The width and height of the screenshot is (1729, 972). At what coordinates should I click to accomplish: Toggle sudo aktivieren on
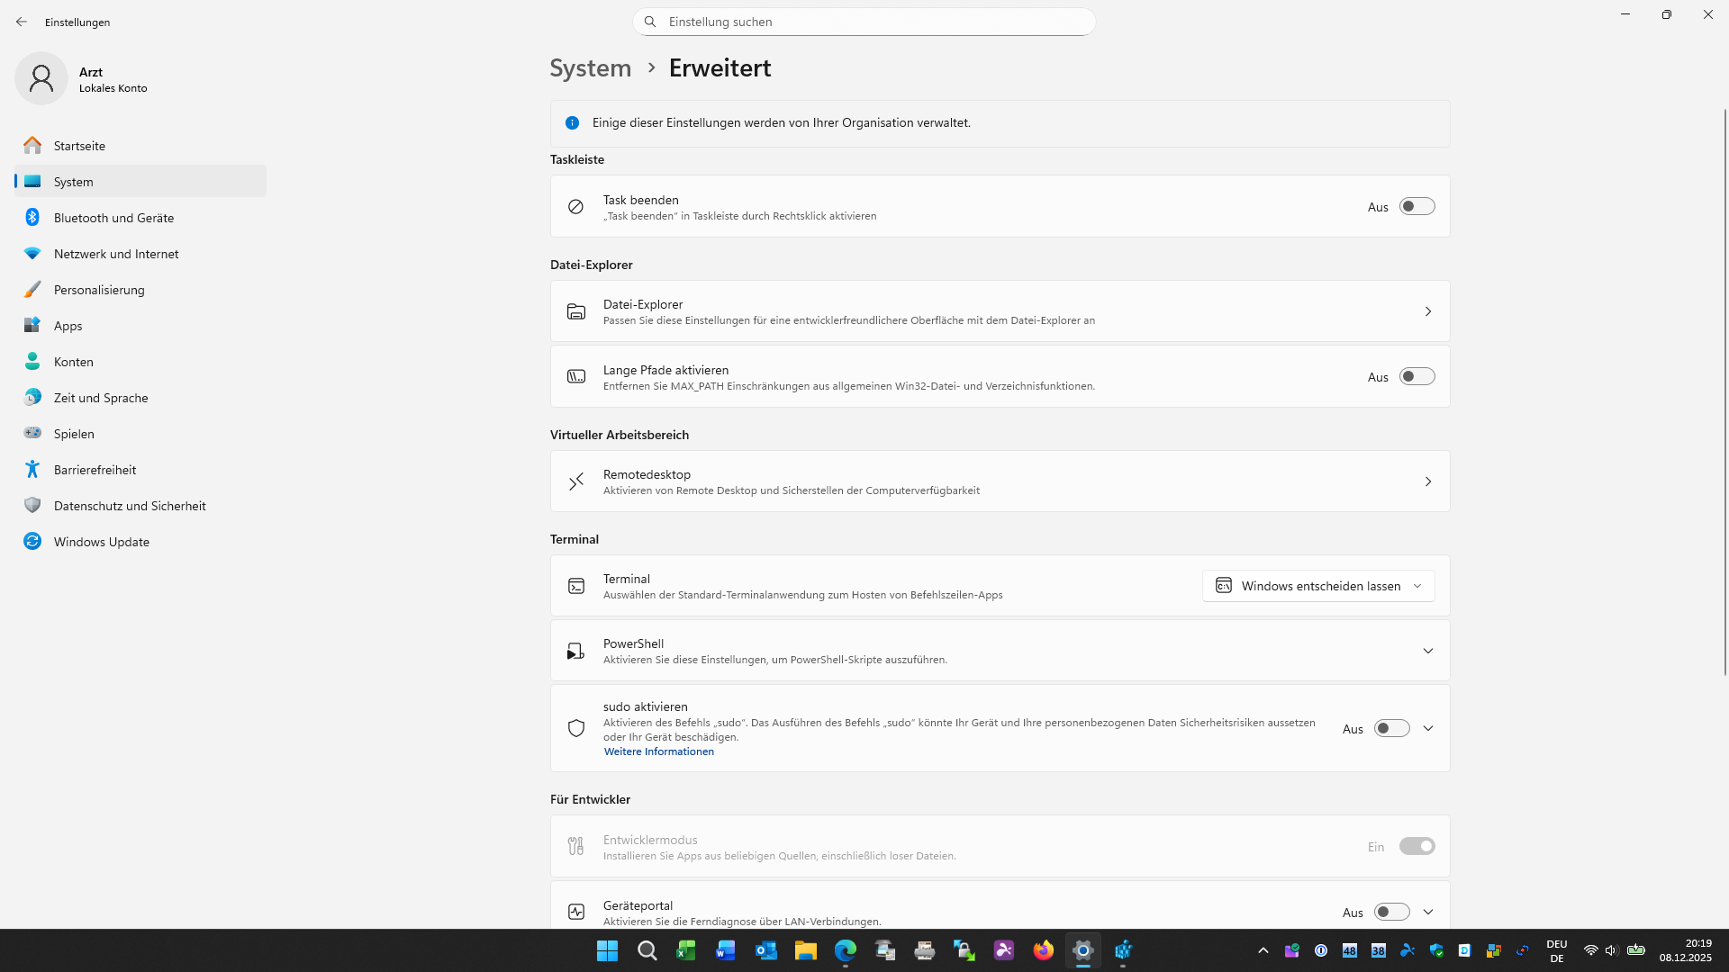(x=1391, y=728)
